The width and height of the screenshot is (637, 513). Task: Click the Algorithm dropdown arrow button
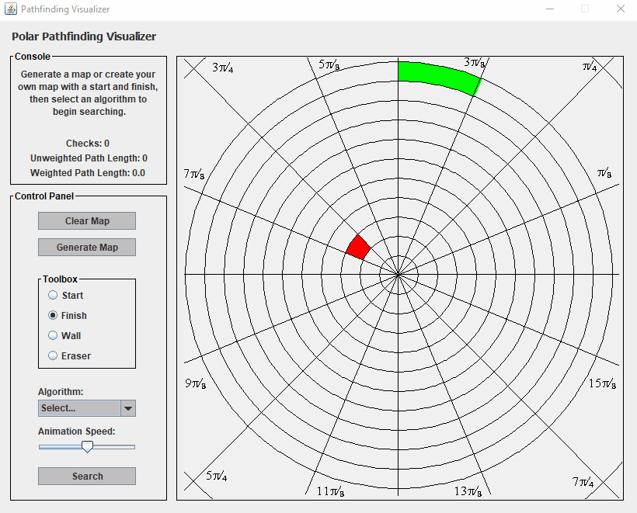pyautogui.click(x=128, y=408)
